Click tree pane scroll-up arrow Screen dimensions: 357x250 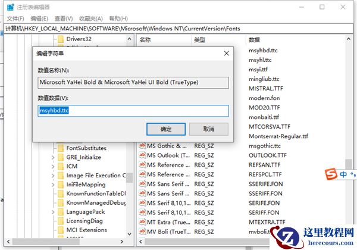click(129, 39)
